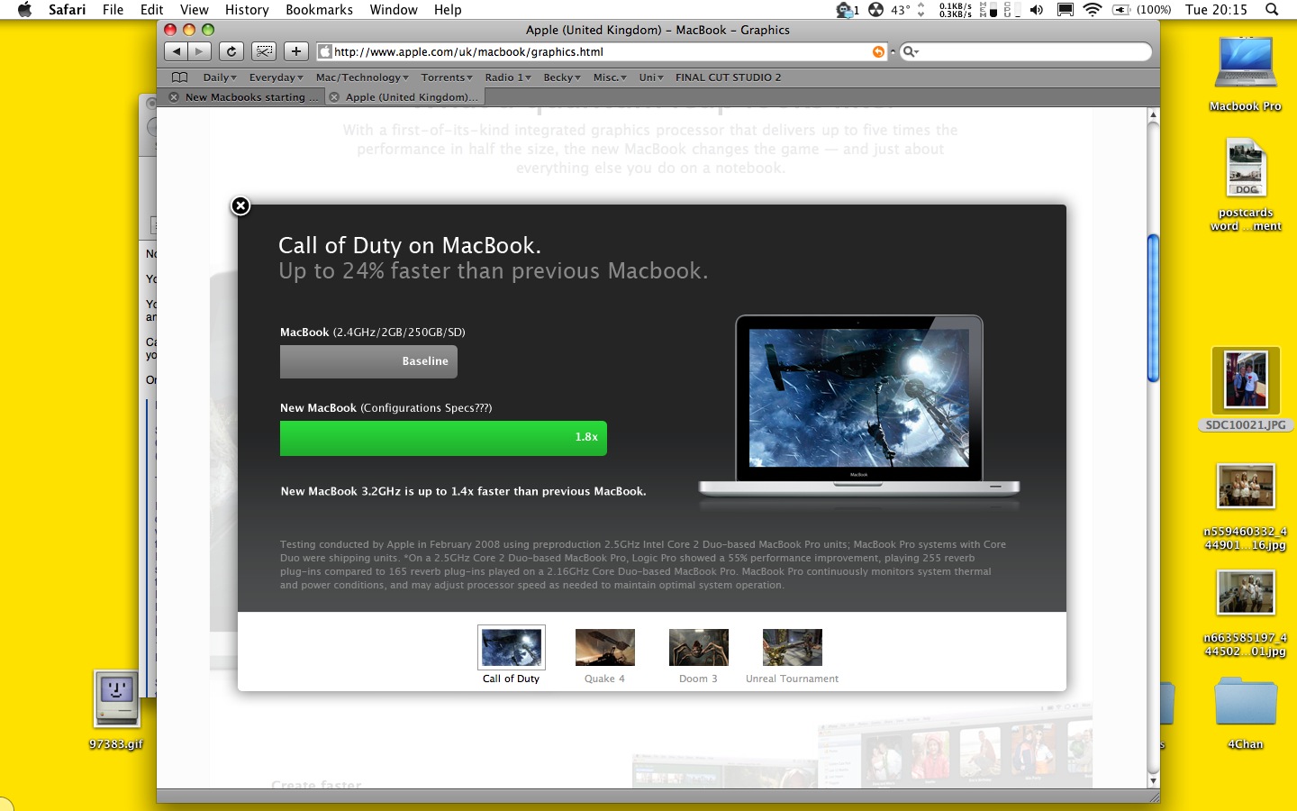
Task: Open the File menu
Action: pyautogui.click(x=113, y=10)
